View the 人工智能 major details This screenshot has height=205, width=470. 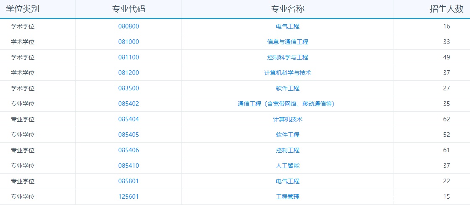point(288,166)
